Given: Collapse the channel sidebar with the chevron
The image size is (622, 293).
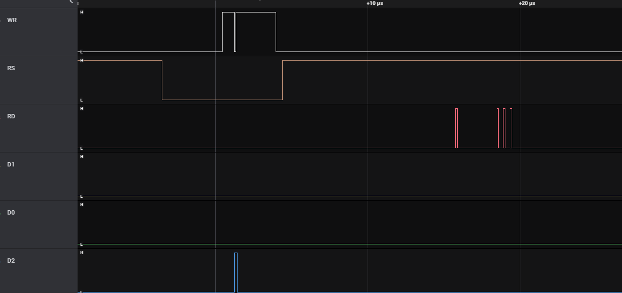Looking at the screenshot, I should point(70,2).
